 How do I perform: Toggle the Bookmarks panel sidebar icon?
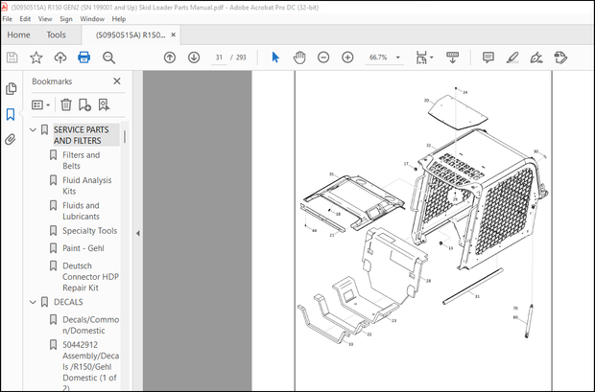coord(11,114)
